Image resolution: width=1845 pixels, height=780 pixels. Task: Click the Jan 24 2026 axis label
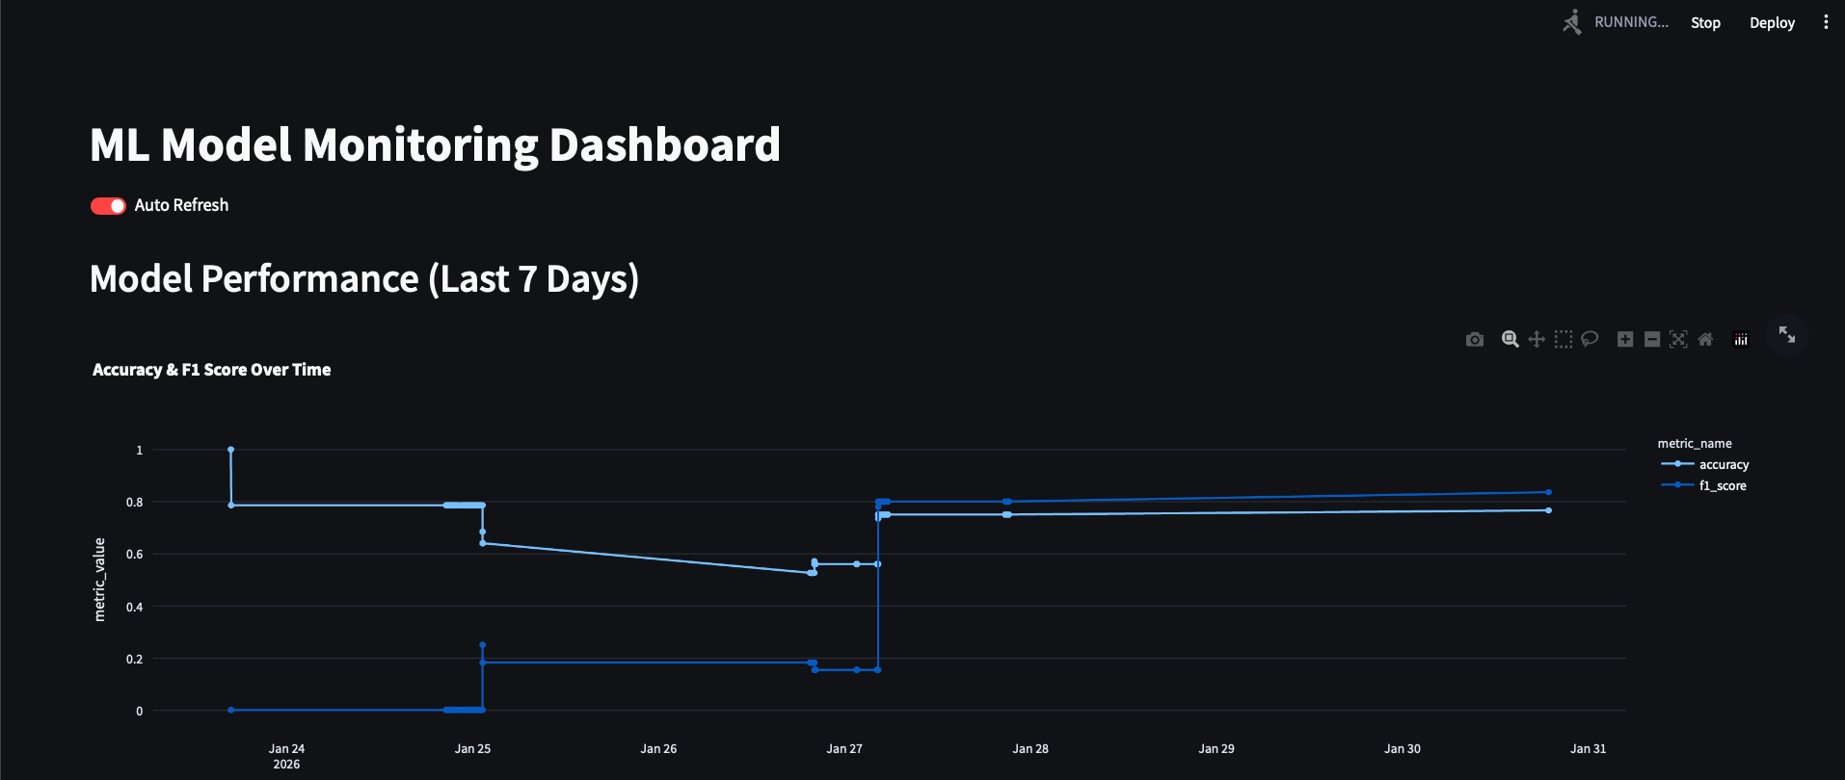[x=286, y=756]
